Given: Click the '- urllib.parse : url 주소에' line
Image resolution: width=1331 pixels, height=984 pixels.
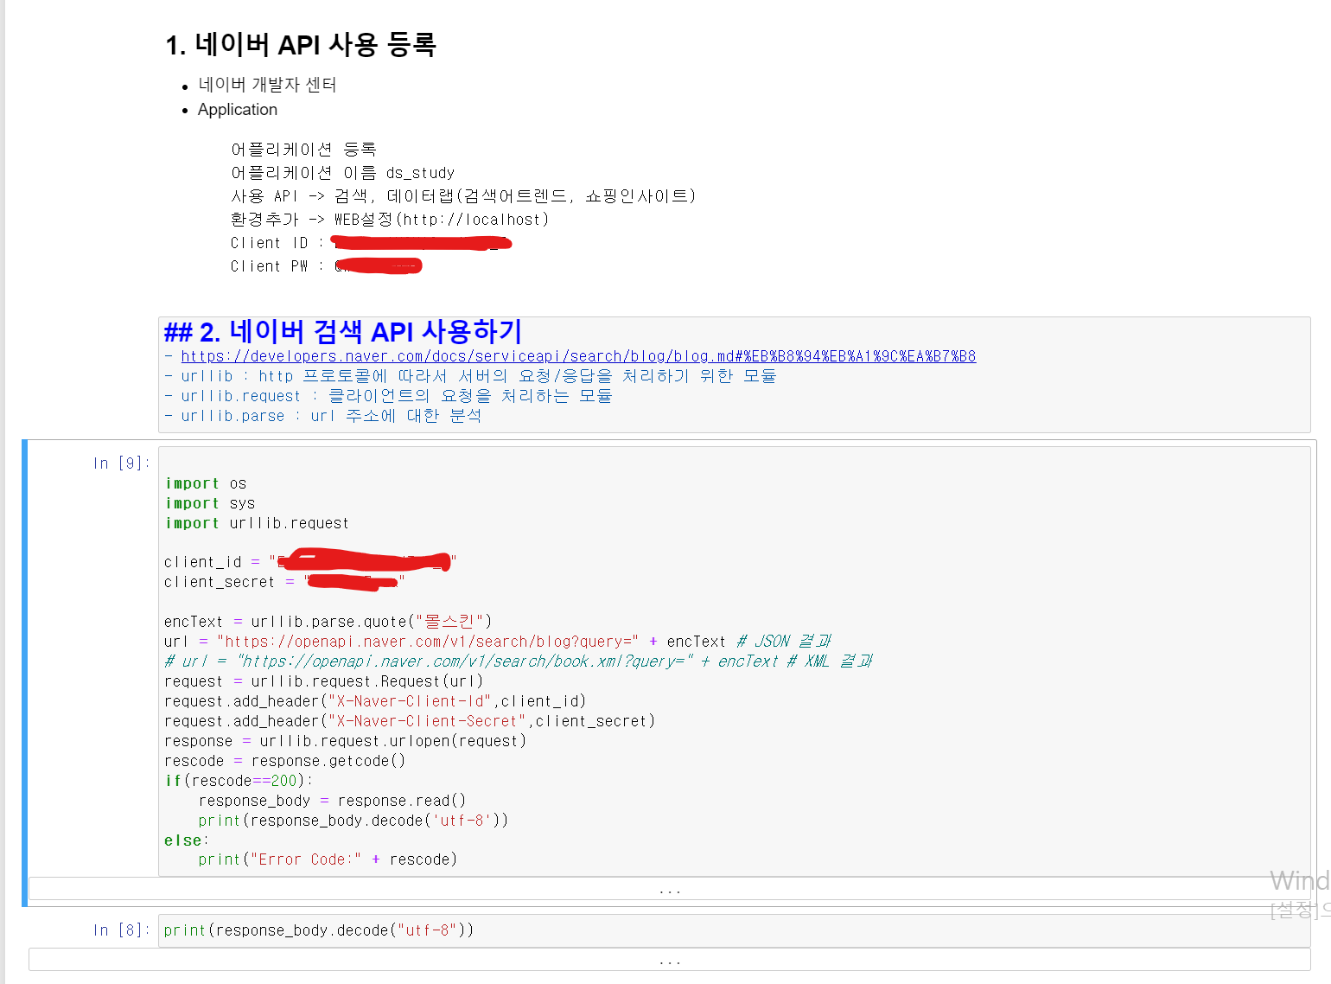Looking at the screenshot, I should 323,416.
